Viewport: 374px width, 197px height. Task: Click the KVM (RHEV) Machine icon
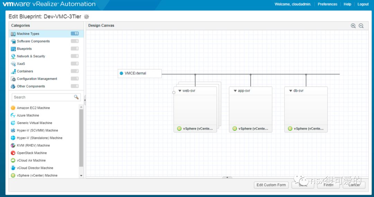pyautogui.click(x=13, y=146)
